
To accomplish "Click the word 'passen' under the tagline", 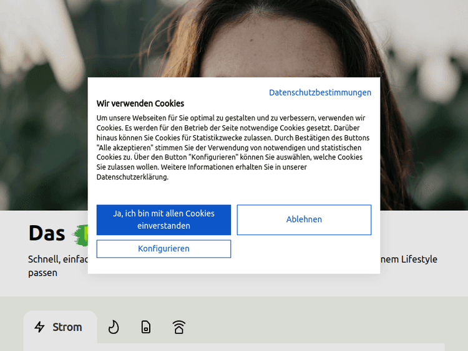I will click(x=42, y=273).
